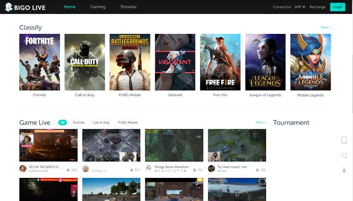
Task: Click Trilogy Series Marathon streamer avatar
Action: [148, 169]
